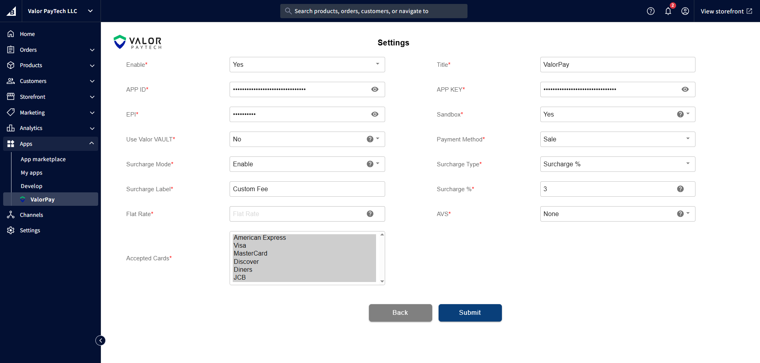
Task: Collapse the sidebar with the arrow button
Action: click(101, 340)
